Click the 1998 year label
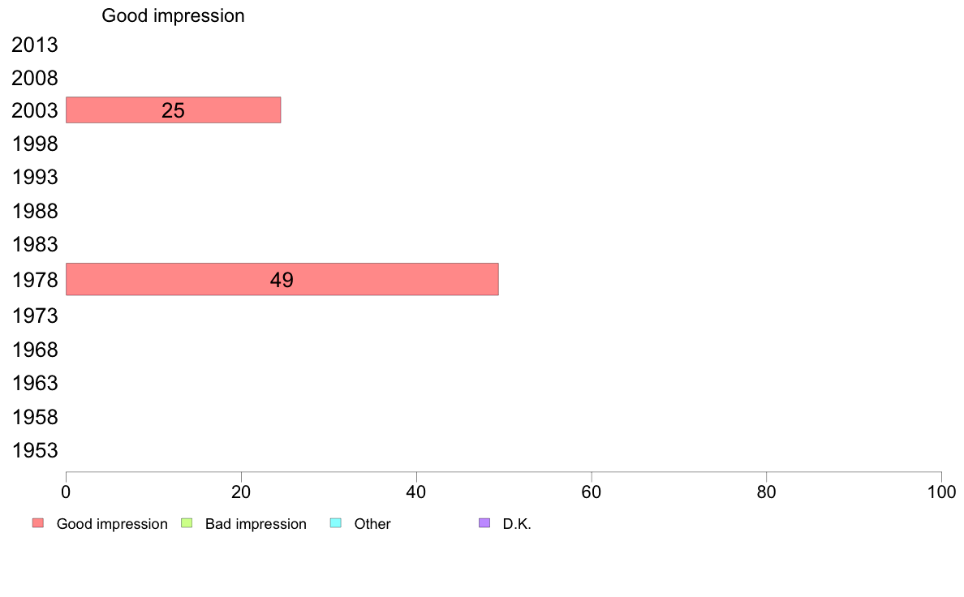This screenshot has width=964, height=597. tap(35, 144)
